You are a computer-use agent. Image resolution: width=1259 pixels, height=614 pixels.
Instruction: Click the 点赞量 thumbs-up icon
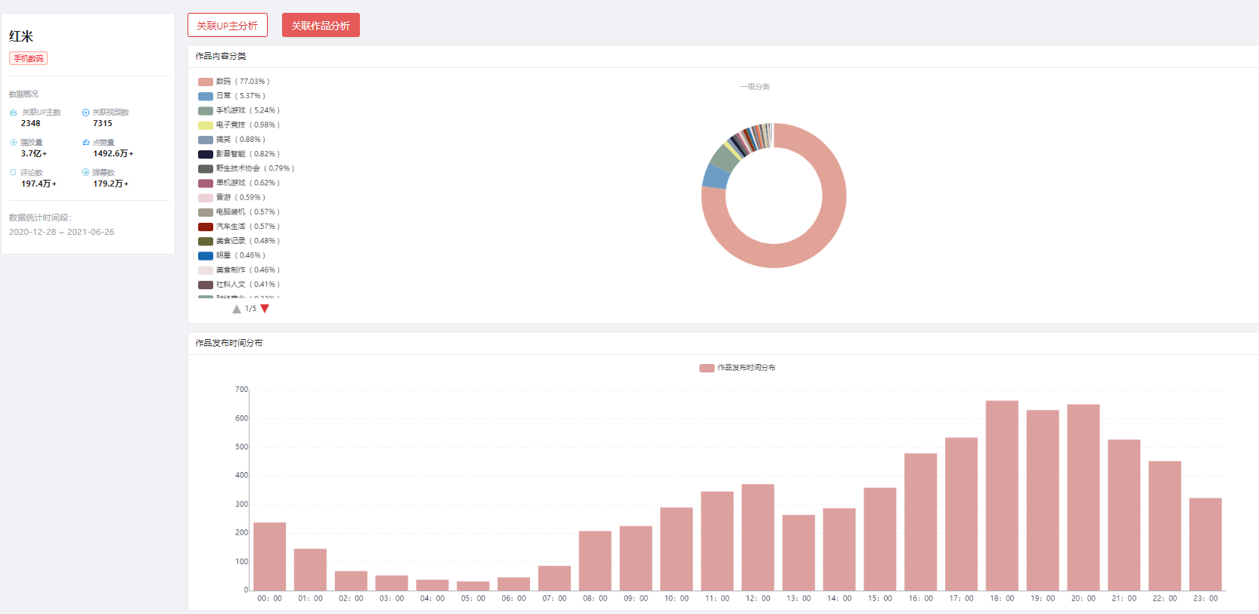tap(85, 143)
